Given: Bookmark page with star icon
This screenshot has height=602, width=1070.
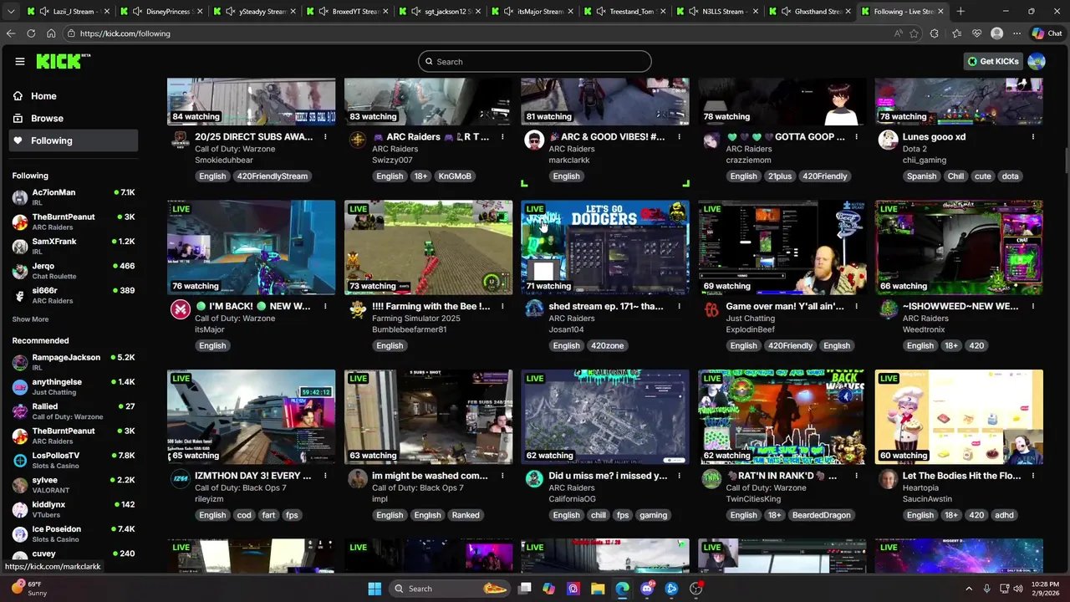Looking at the screenshot, I should [914, 33].
